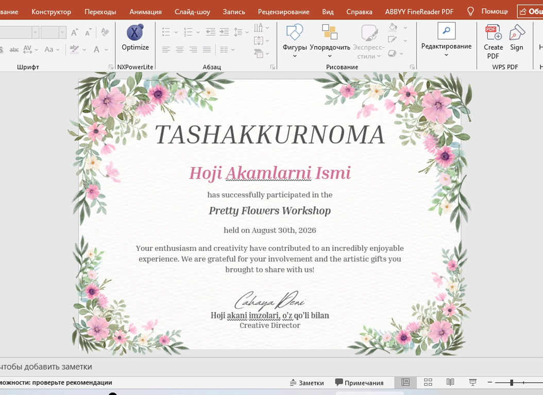Viewport: 543px width, 395px height.
Task: Open the ABBYY FineReader PDF tab
Action: click(419, 12)
